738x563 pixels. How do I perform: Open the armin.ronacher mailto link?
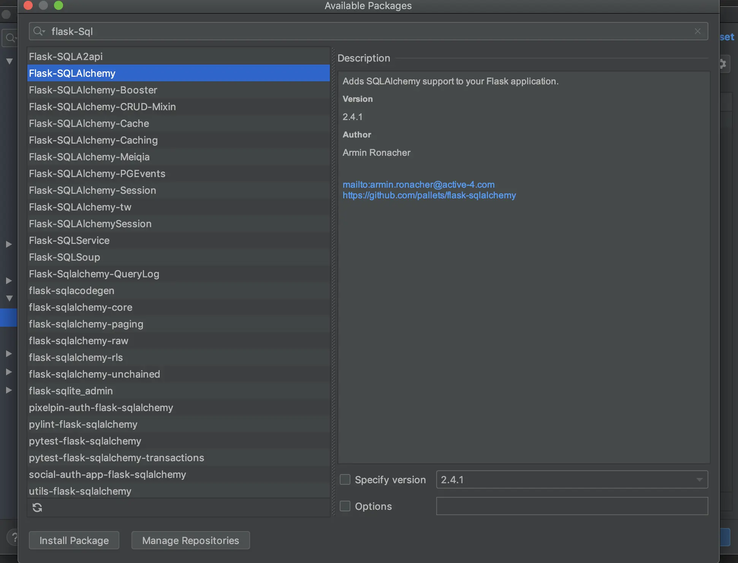coord(418,185)
